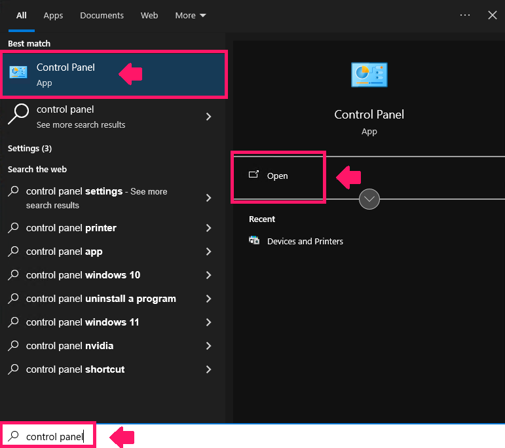
Task: Switch to the Web tab
Action: pyautogui.click(x=149, y=16)
